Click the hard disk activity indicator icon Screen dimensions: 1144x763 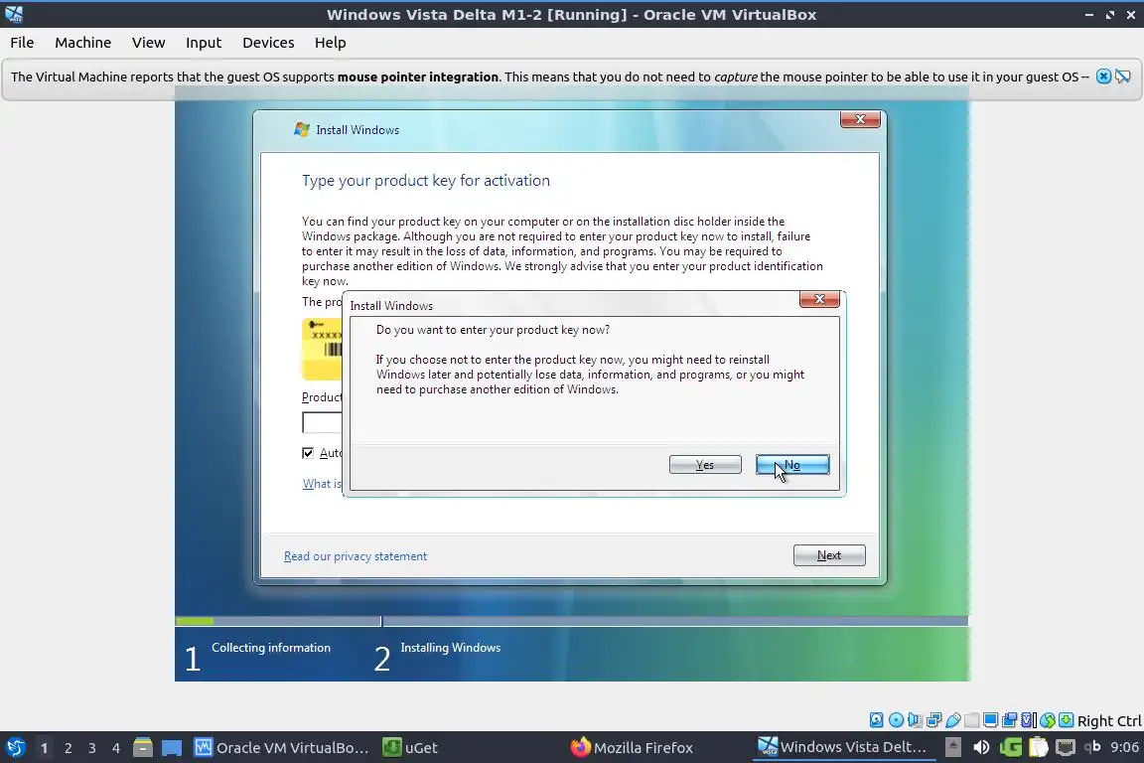tap(876, 720)
